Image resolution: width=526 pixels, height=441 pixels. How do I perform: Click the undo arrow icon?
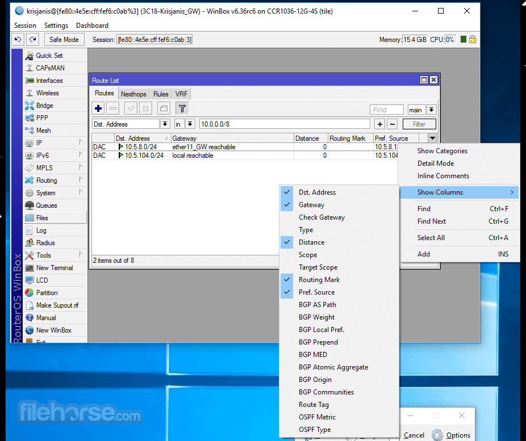point(18,40)
